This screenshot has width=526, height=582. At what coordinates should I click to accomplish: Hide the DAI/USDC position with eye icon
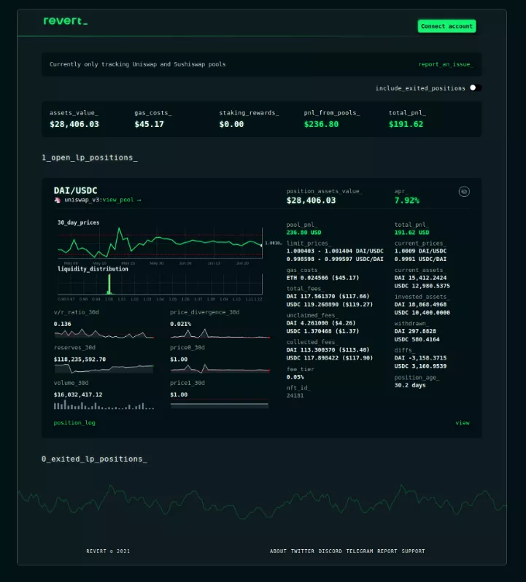click(x=464, y=192)
